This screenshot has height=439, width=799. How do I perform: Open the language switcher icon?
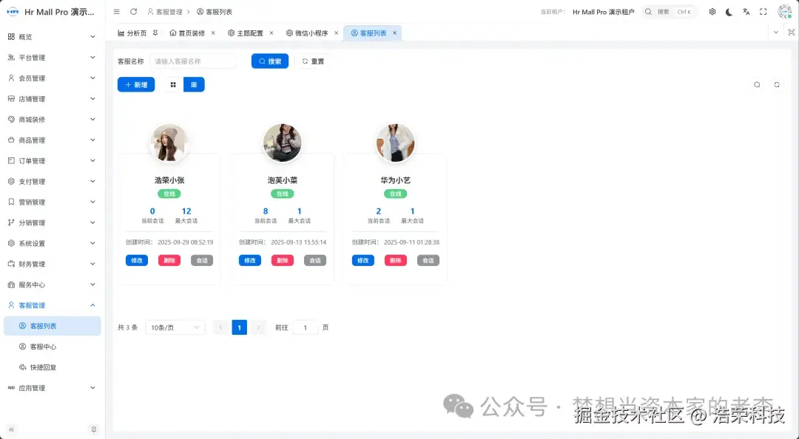pos(746,11)
